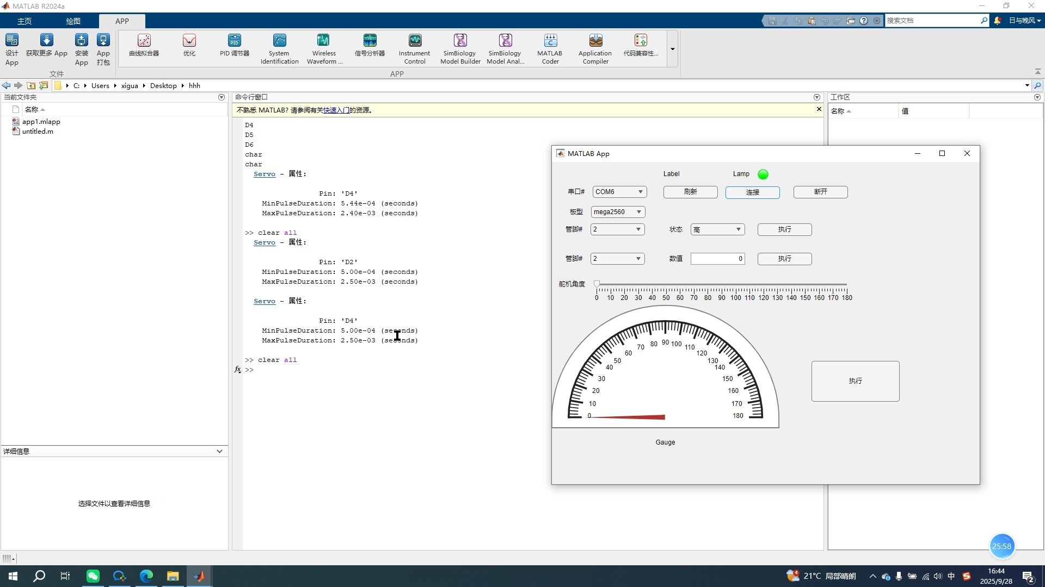
Task: Click the 刷新 button
Action: pos(690,192)
